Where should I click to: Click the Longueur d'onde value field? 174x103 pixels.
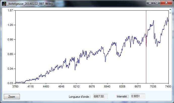tap(100, 96)
